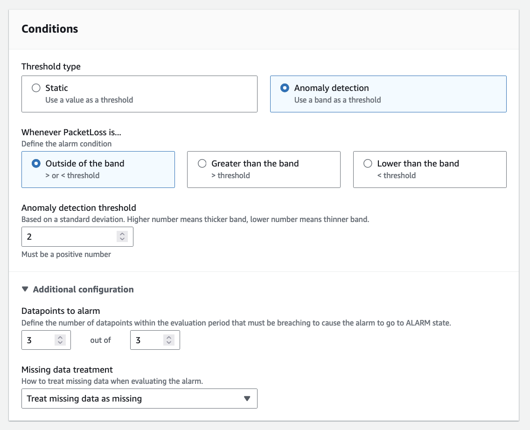Open the Missing data treatment dropdown
The width and height of the screenshot is (530, 430).
139,399
